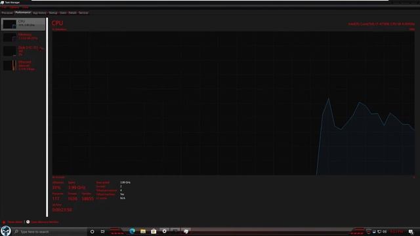
Task: Click the Base speed value
Action: coord(125,182)
